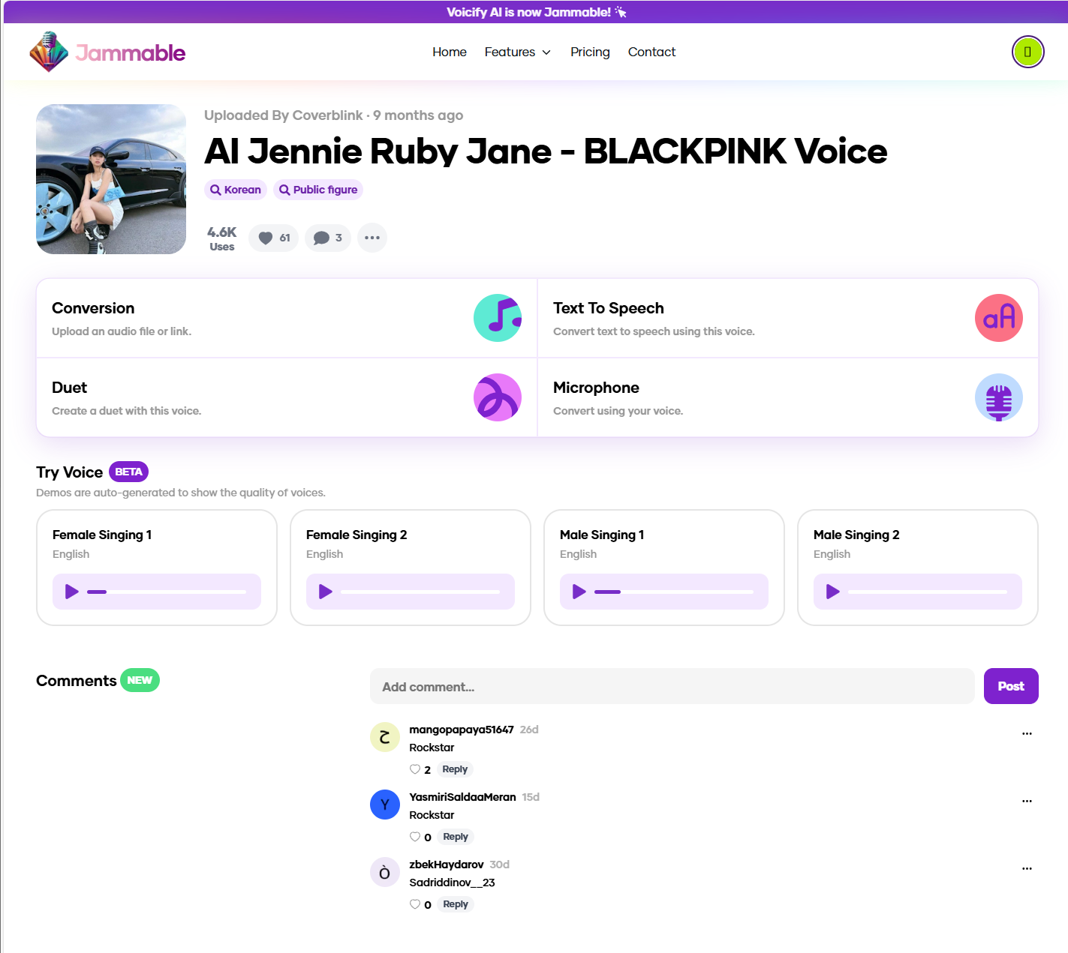Click the username mangopapaya51647
This screenshot has width=1068, height=953.
462,730
